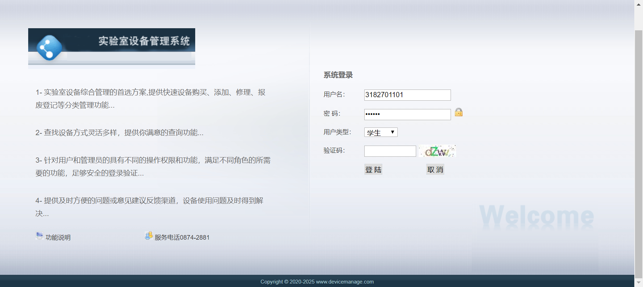
Task: Click the monitor icon next to 功能说明
Action: tap(40, 235)
